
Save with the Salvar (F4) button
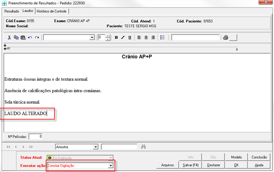tap(190, 165)
